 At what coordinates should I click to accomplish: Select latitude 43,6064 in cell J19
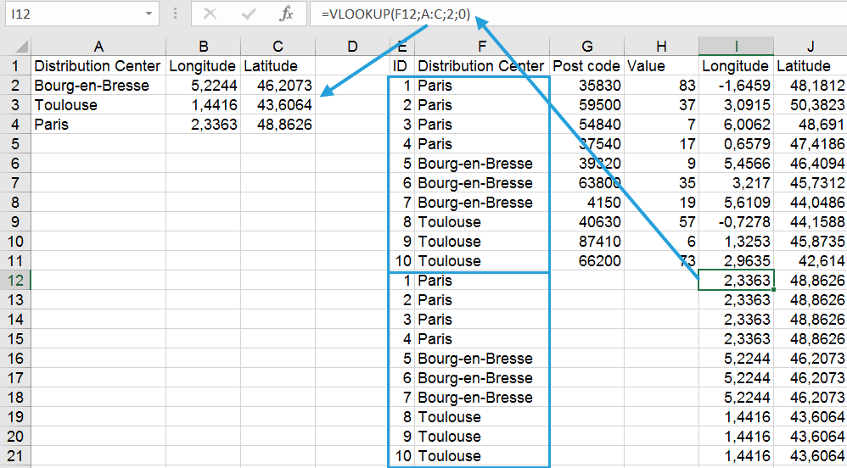[x=811, y=417]
